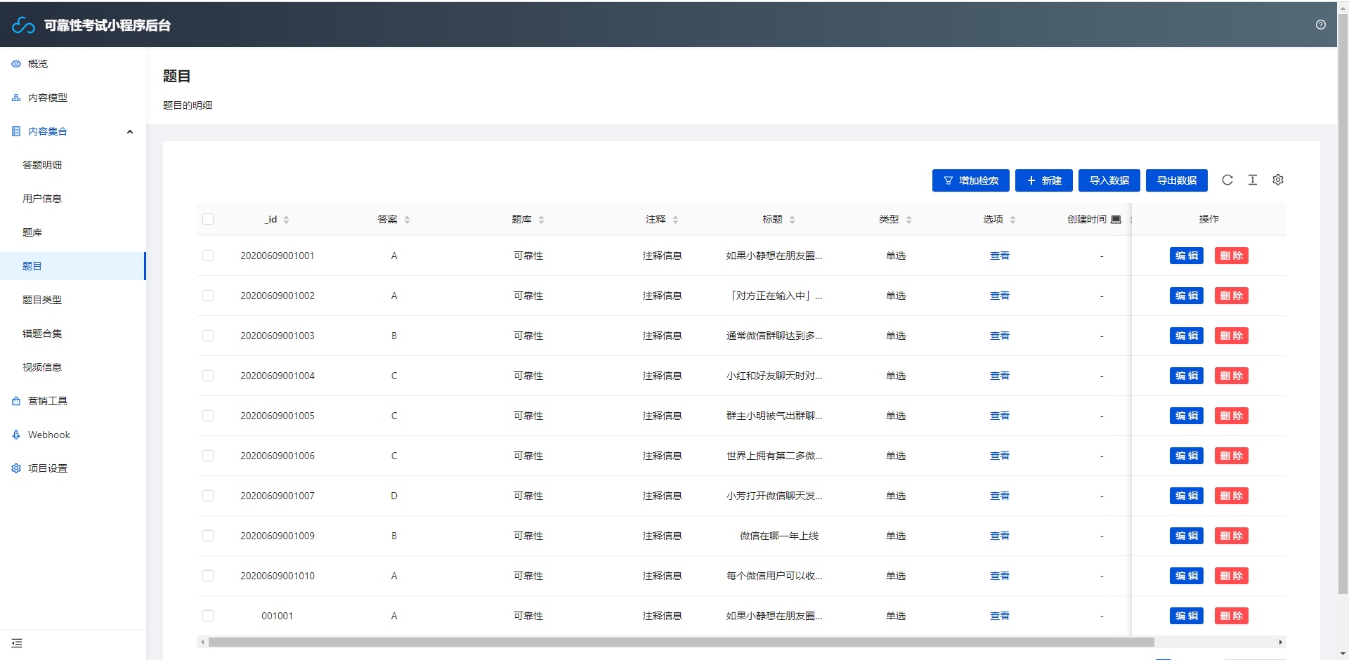1349x660 pixels.
Task: Sort by 答案 column arrows
Action: (408, 220)
